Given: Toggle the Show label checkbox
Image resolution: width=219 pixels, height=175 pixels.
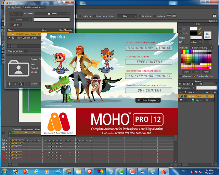Looking at the screenshot, I should [140, 16].
